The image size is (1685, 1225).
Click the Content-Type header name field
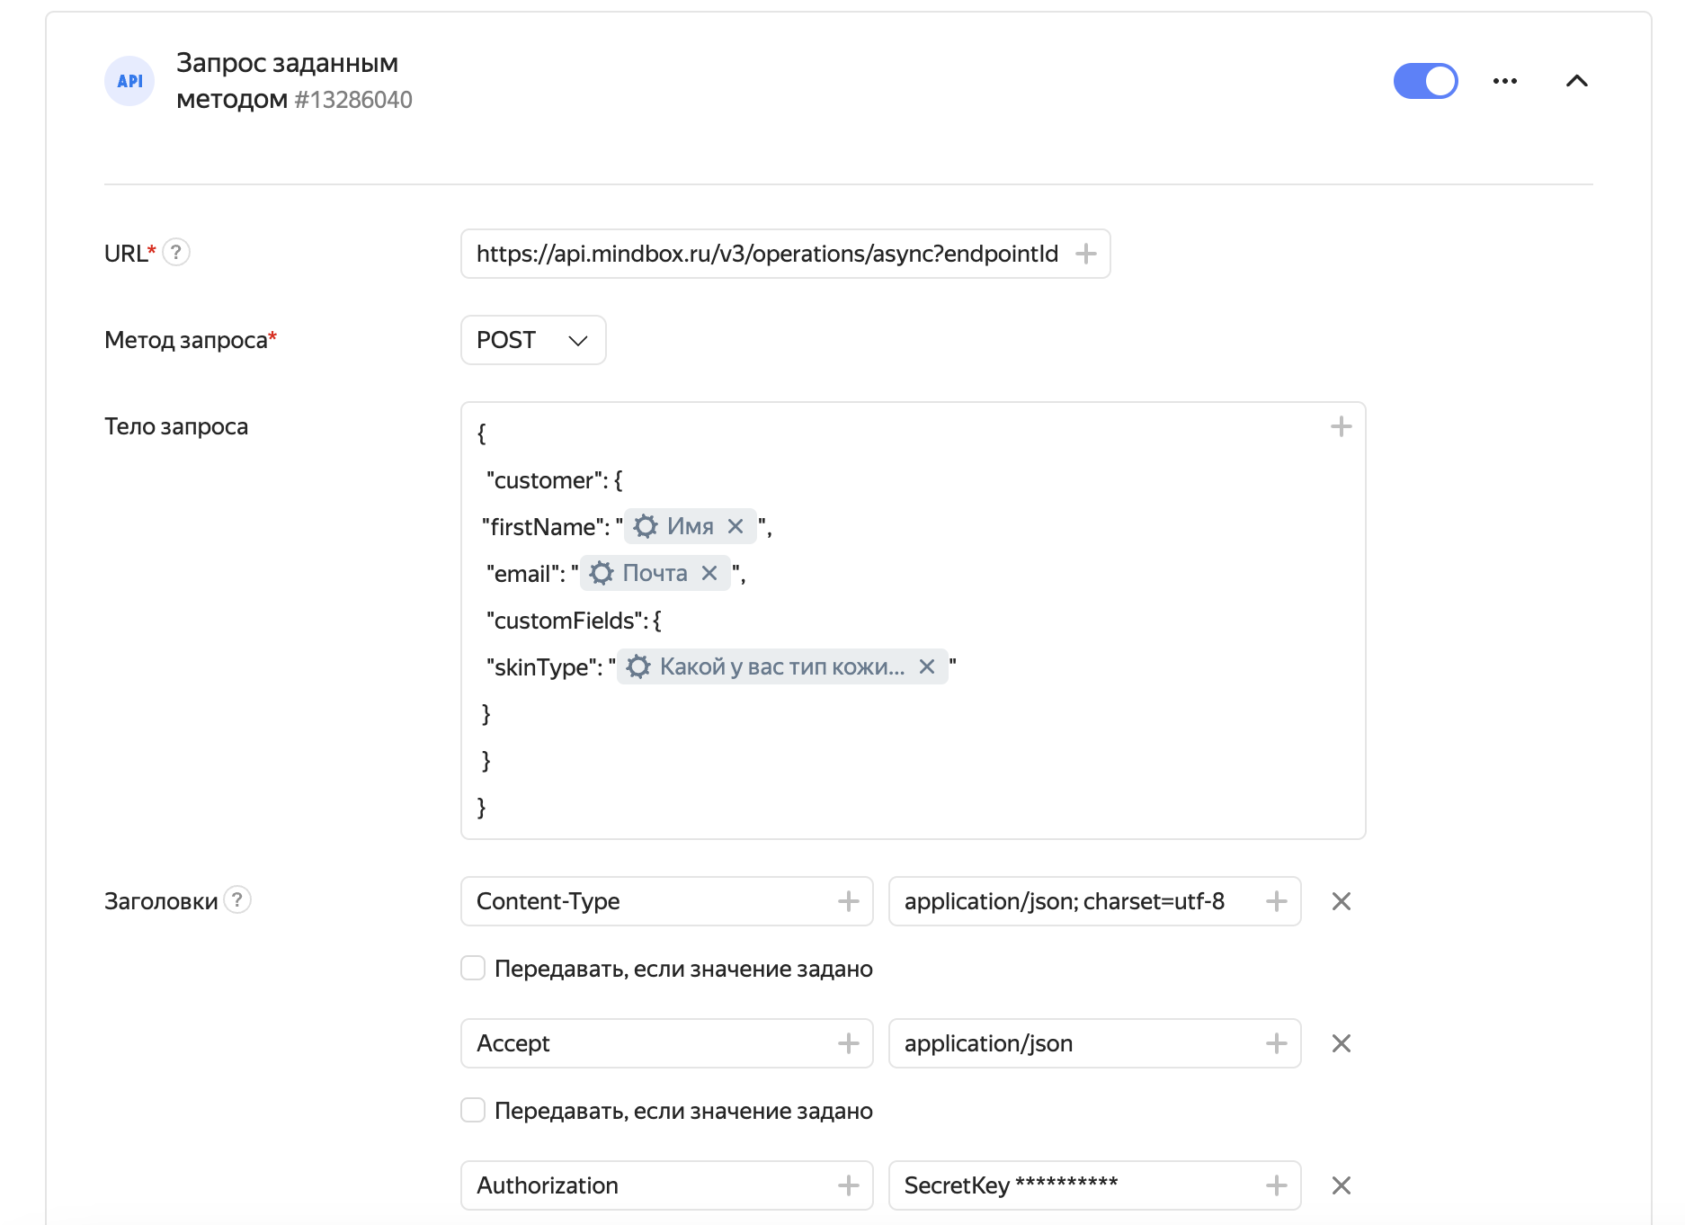[x=666, y=901]
